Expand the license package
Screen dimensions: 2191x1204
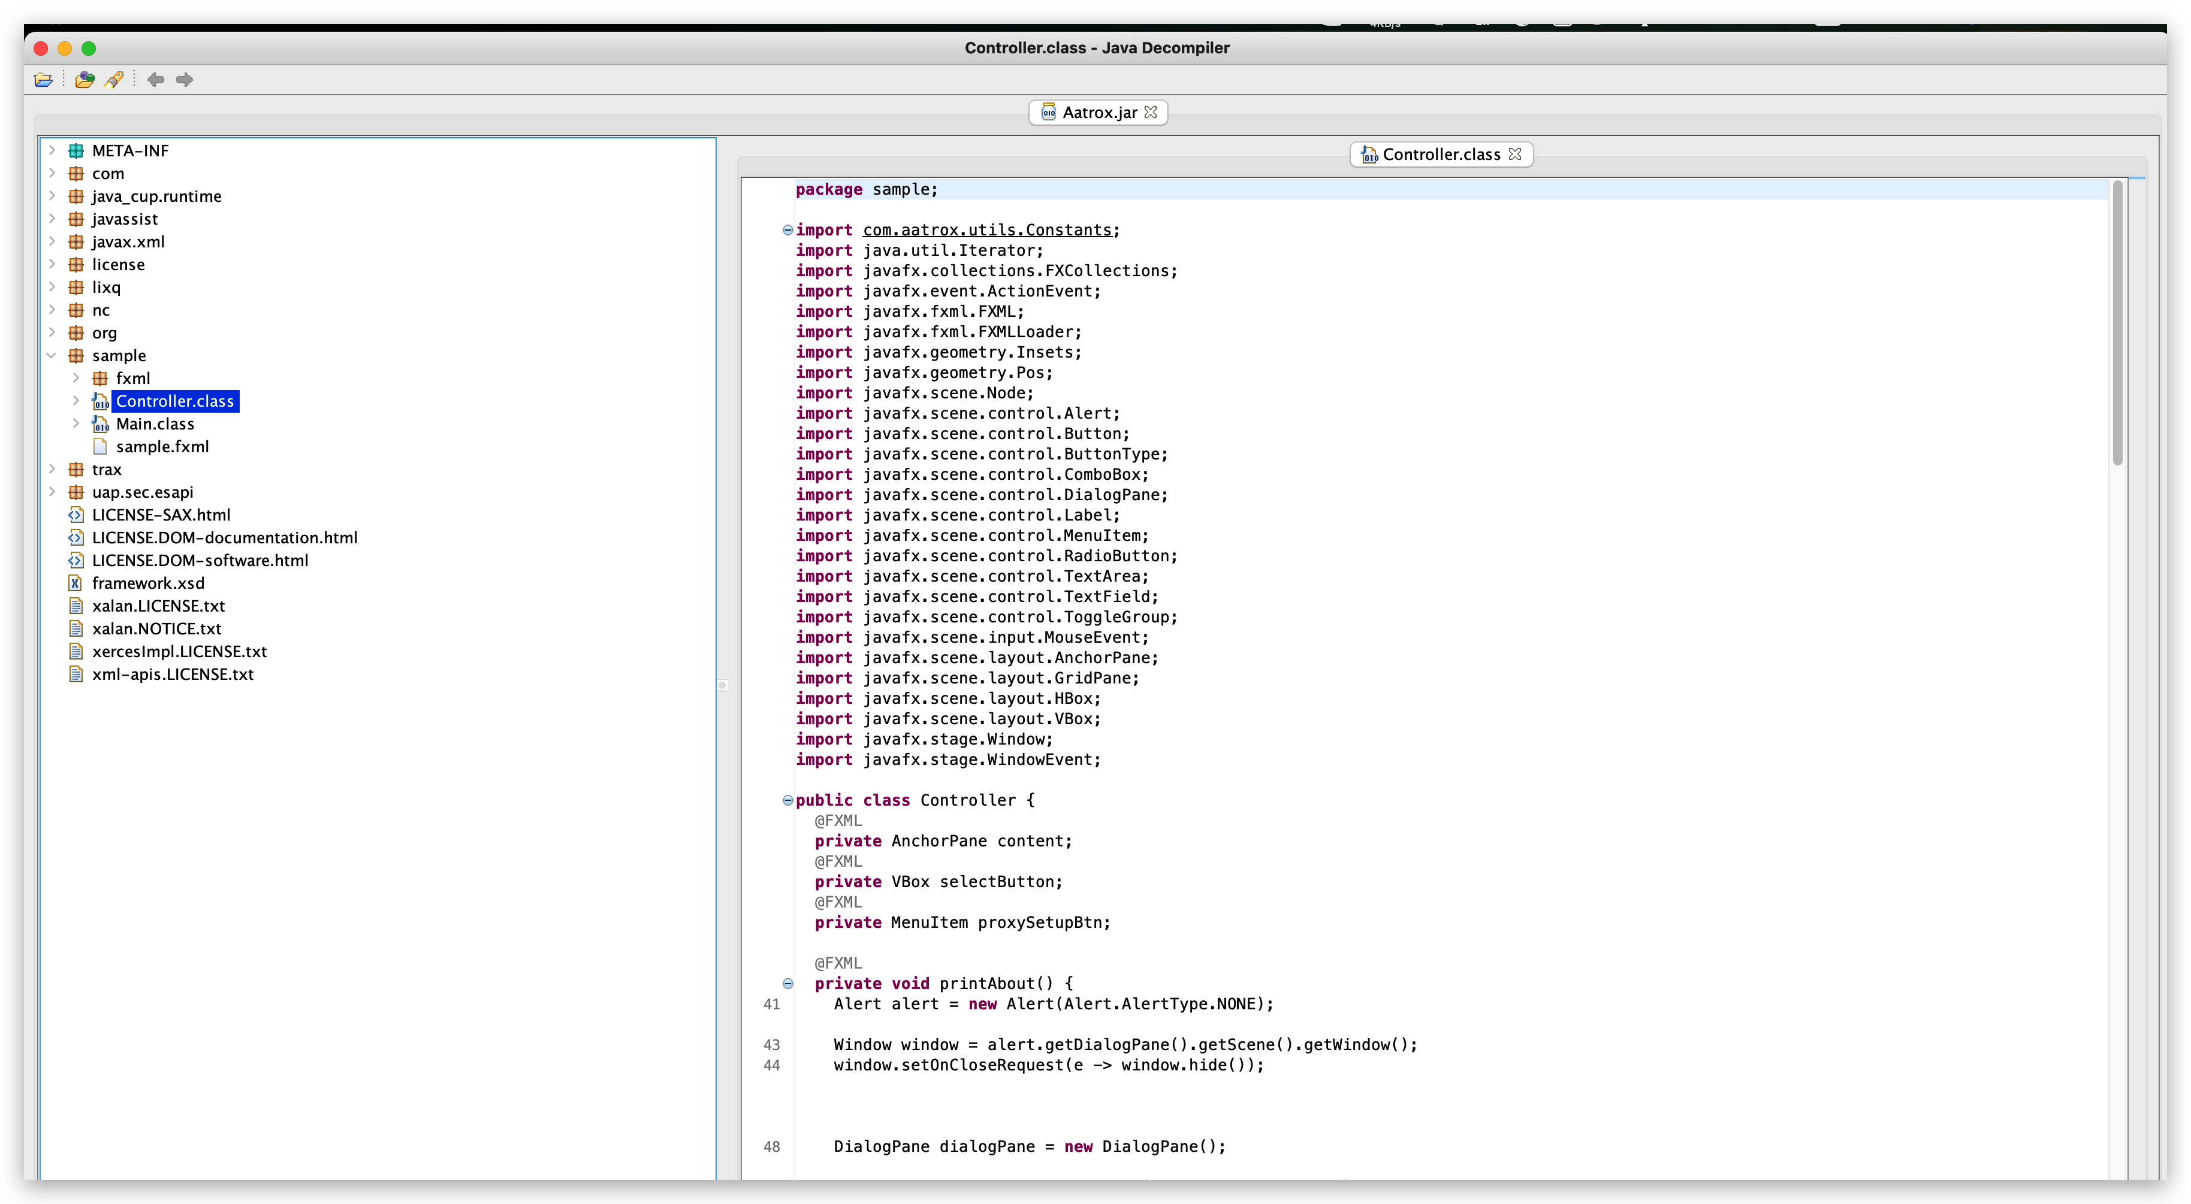point(52,264)
